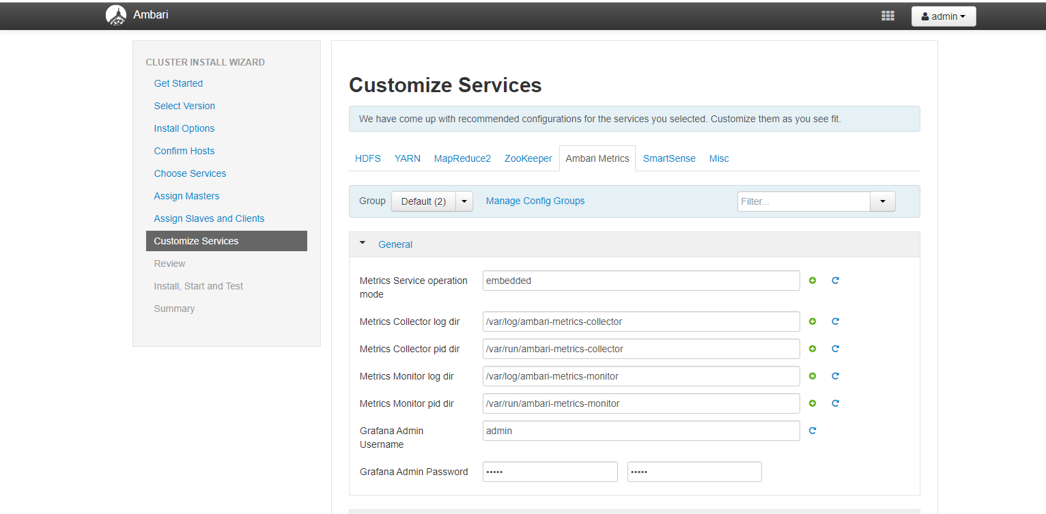Collapse the General section triangle
Image resolution: width=1046 pixels, height=514 pixels.
point(363,243)
